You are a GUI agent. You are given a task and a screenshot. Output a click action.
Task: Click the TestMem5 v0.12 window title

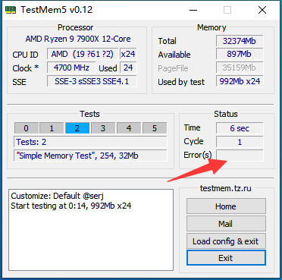57,10
